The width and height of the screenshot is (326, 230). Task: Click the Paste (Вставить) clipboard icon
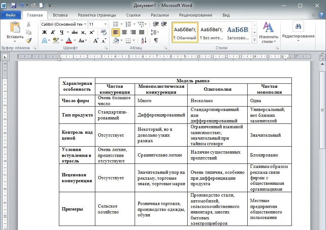[x=15, y=27]
